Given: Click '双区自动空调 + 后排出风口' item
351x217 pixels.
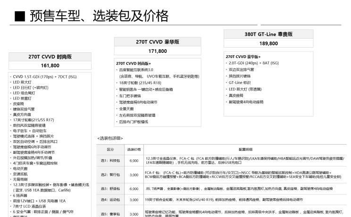Looking at the screenshot, I should pos(35,142).
